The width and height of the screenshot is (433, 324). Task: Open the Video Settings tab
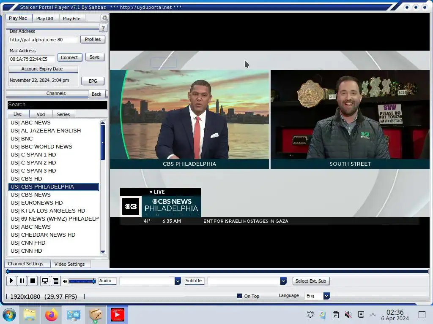click(70, 264)
